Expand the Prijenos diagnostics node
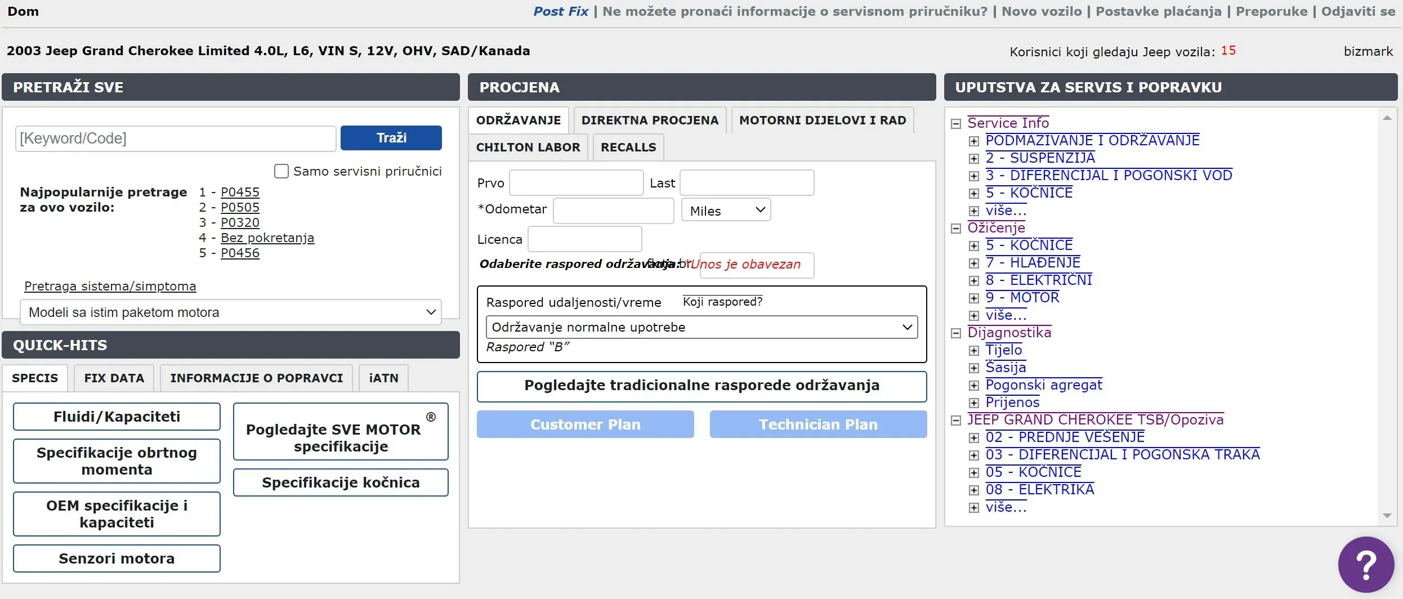The image size is (1403, 599). [974, 403]
